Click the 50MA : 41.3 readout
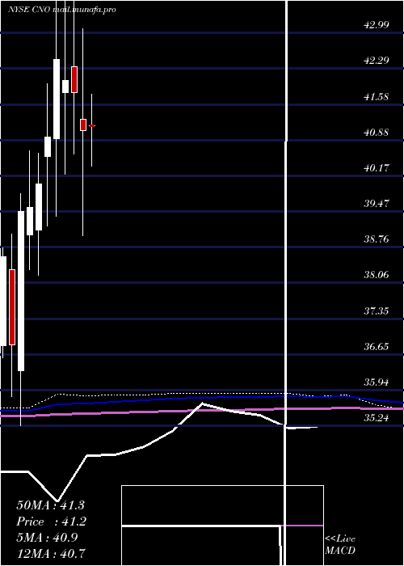Image resolution: width=404 pixels, height=566 pixels. (x=50, y=505)
